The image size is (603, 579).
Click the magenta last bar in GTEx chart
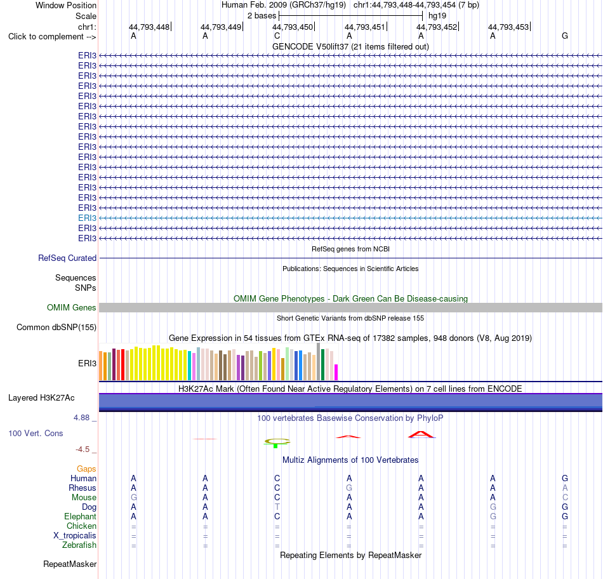tap(336, 373)
